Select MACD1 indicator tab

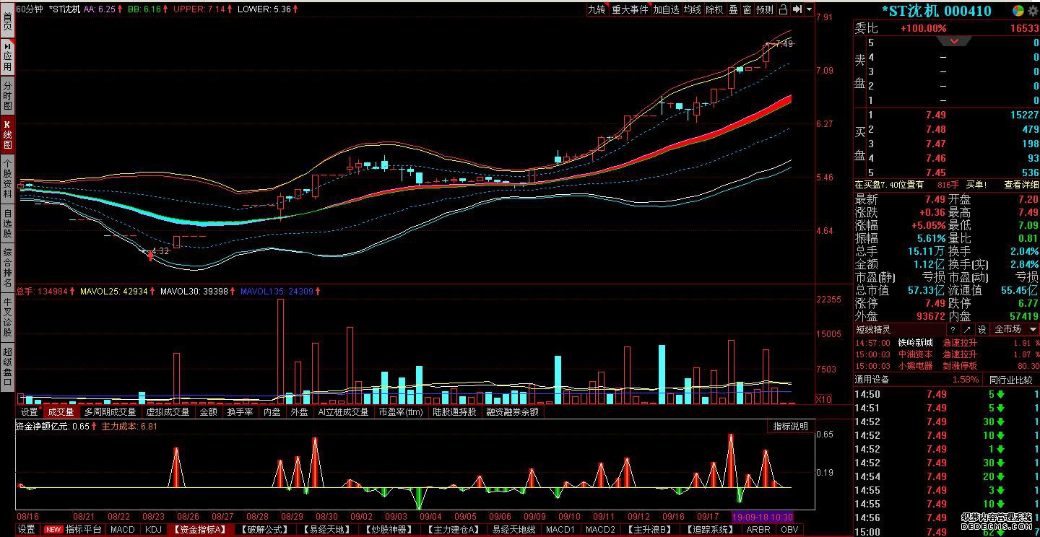click(x=560, y=530)
